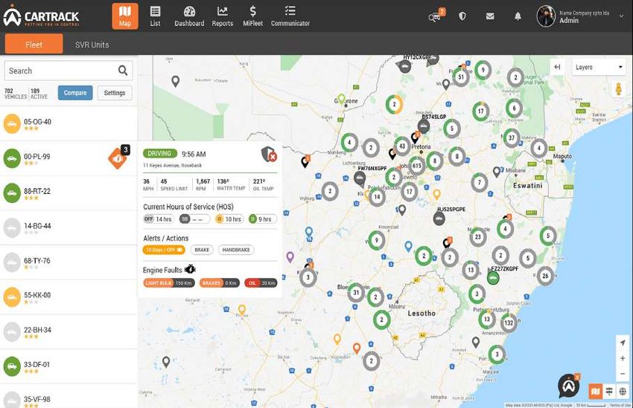633x408 pixels.
Task: Open the Communicator section
Action: [x=290, y=16]
